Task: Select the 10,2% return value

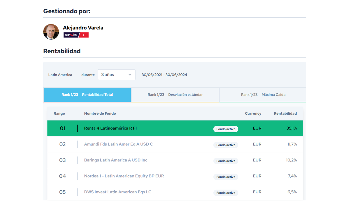Action: [x=291, y=160]
